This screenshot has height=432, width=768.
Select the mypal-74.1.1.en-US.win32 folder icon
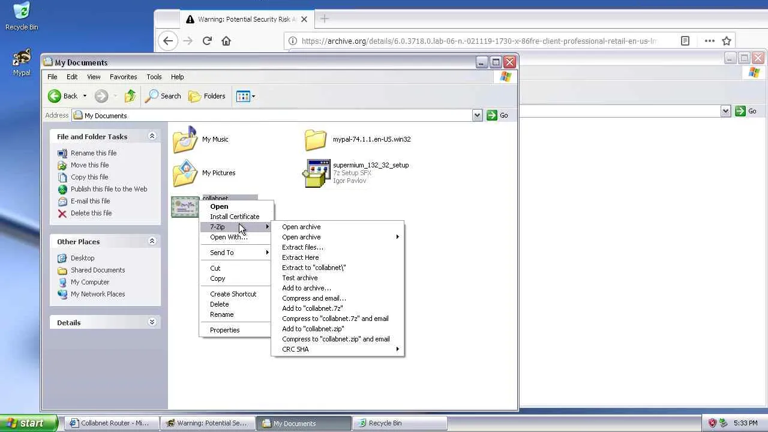[316, 140]
